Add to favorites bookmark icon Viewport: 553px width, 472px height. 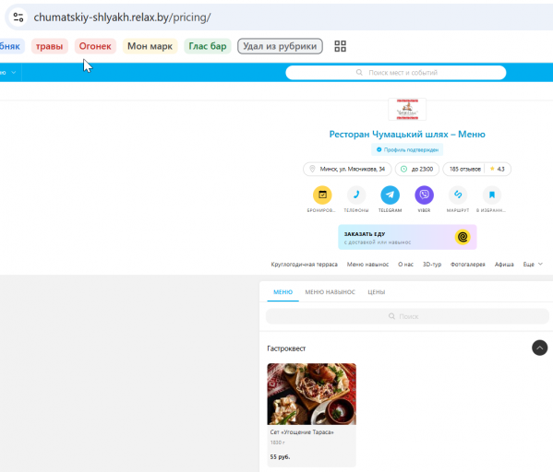[x=492, y=195]
